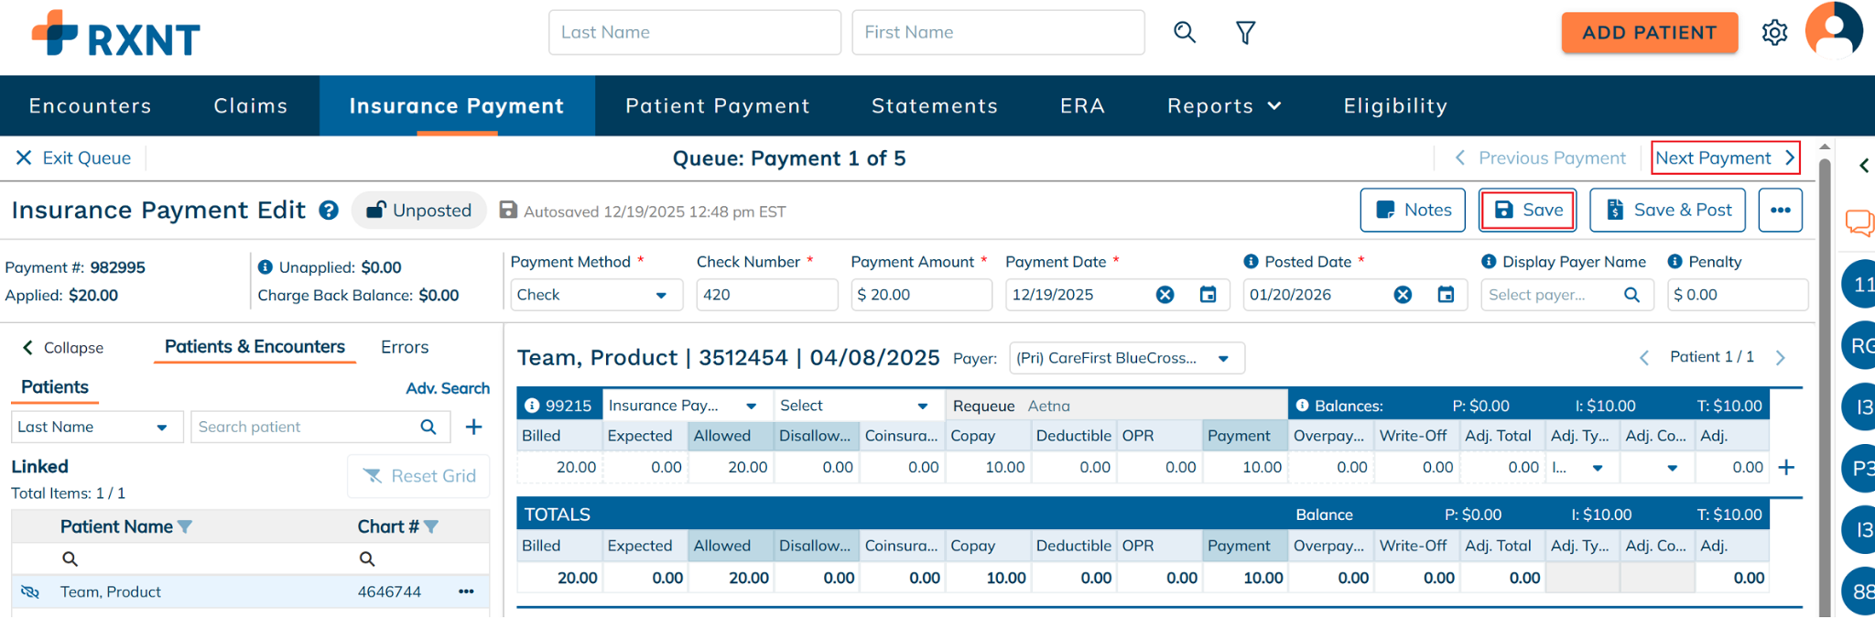Go to Next Payment in queue
The width and height of the screenshot is (1875, 618).
[x=1725, y=158]
